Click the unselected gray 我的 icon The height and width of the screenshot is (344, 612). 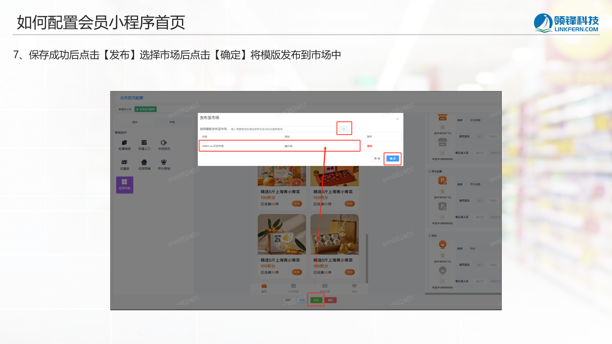coord(443,271)
